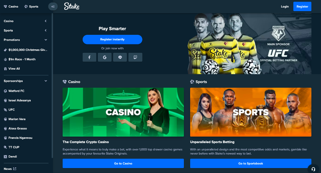Click the sidebar scrollbar
This screenshot has width=321, height=173.
coord(52,86)
